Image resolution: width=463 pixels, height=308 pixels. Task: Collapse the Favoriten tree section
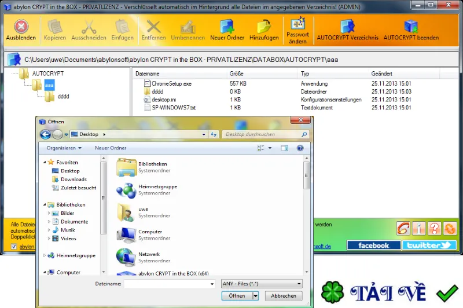tap(45, 162)
